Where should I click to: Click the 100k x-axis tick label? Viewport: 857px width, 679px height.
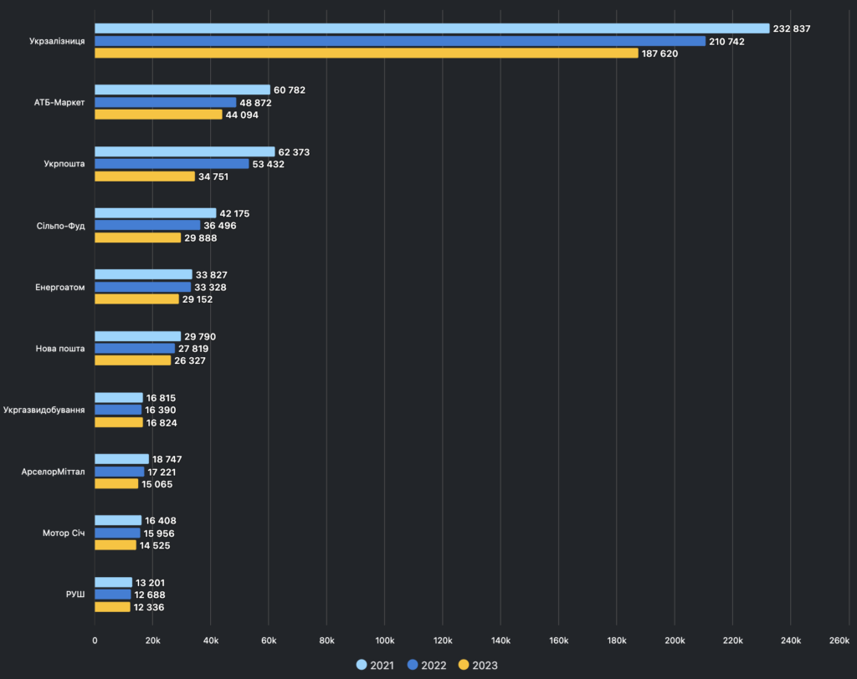[385, 641]
